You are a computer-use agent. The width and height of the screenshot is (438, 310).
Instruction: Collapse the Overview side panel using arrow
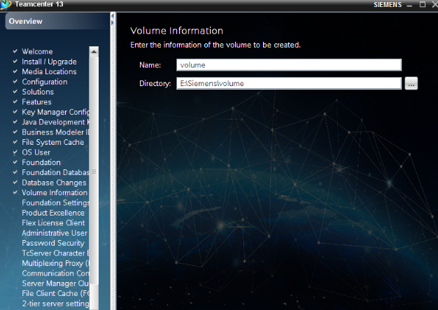113,22
